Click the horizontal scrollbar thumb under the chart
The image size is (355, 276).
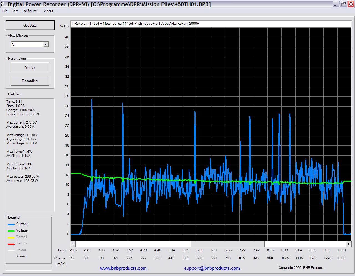coord(227,244)
